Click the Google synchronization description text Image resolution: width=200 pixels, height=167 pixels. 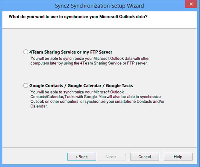pos(97,99)
